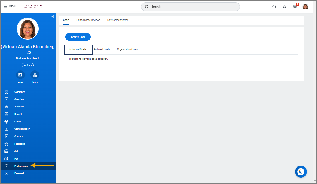This screenshot has height=184, width=317.
Task: Open Compensation in the sidebar
Action: coord(22,129)
